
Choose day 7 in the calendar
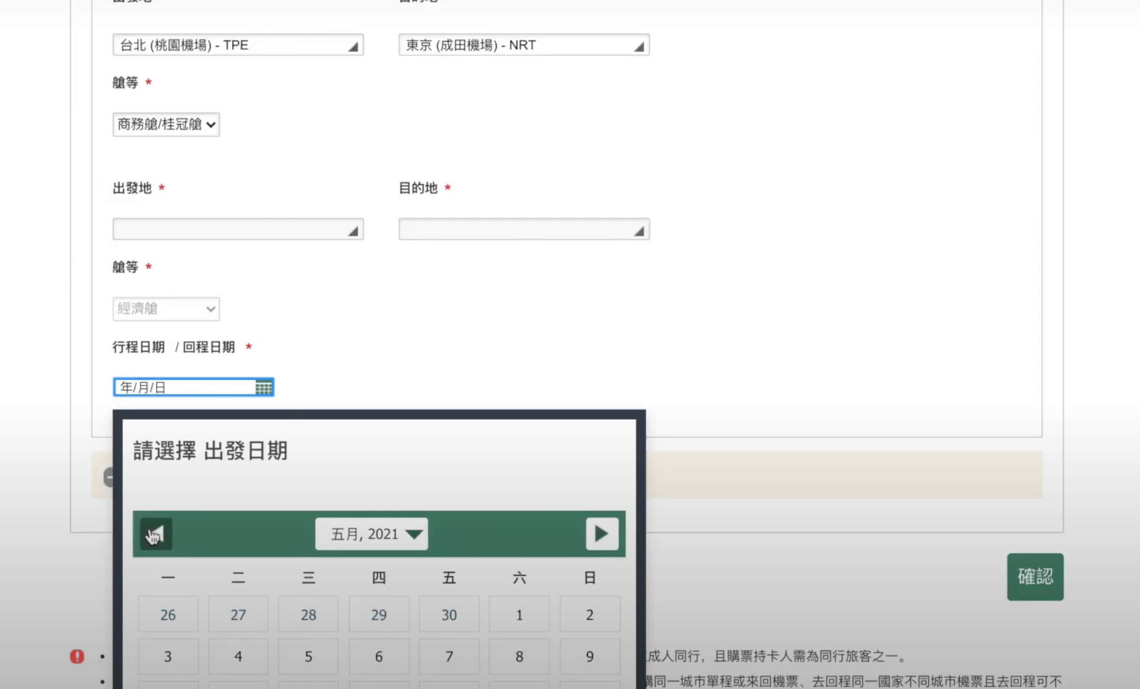[x=449, y=657]
